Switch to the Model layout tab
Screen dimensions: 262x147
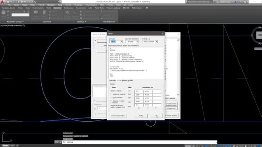(5, 145)
